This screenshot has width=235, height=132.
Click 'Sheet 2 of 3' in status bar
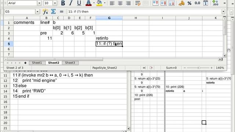click(x=15, y=68)
